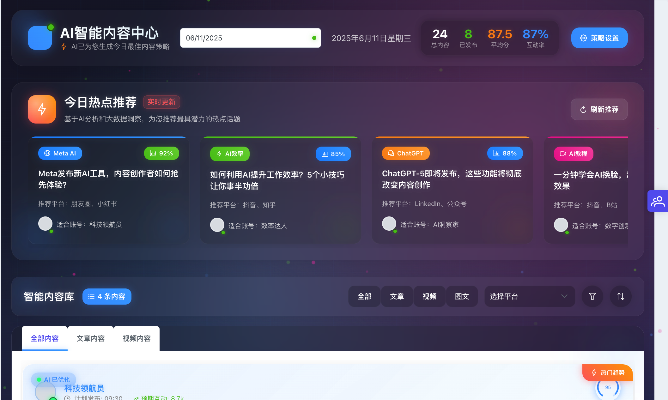The height and width of the screenshot is (400, 668).
Task: Click the sort arrows icon button
Action: point(621,296)
